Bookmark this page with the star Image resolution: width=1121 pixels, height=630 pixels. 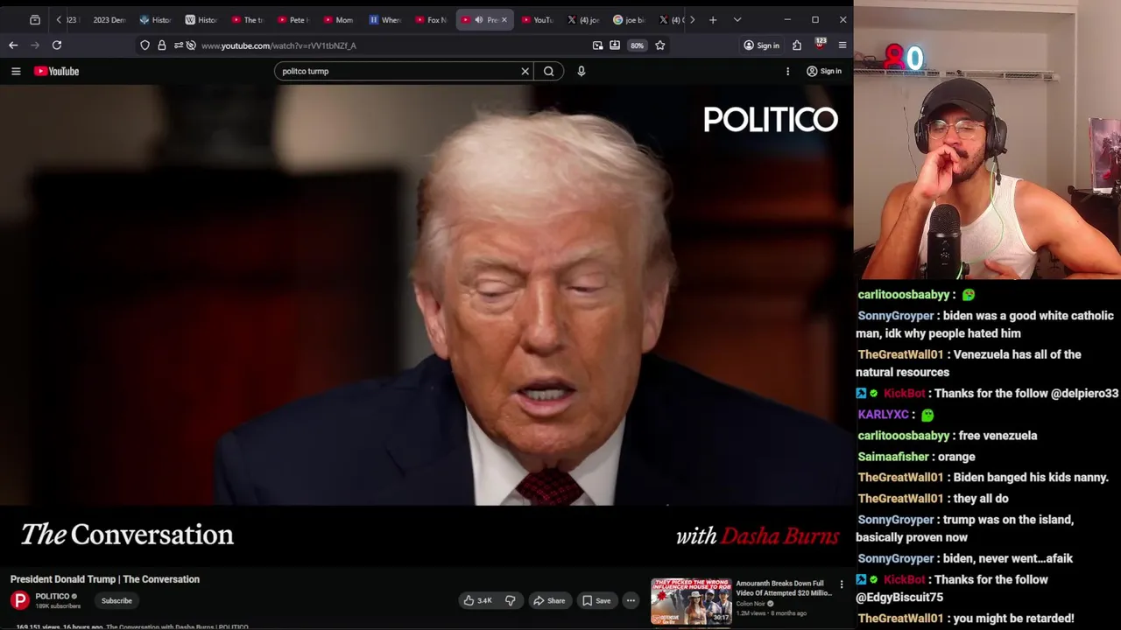point(660,45)
